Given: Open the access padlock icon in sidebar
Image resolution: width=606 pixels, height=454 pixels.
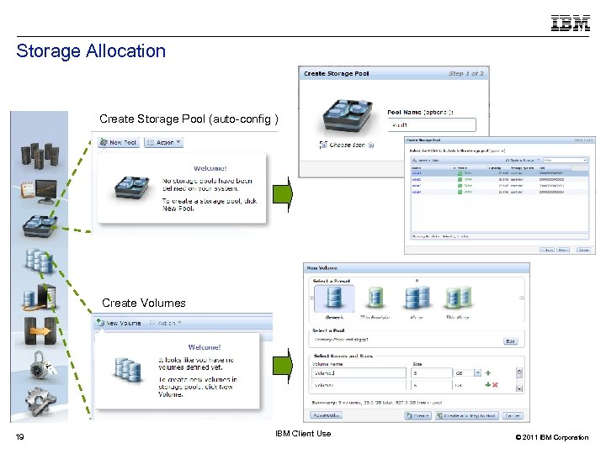Looking at the screenshot, I should coord(43,365).
